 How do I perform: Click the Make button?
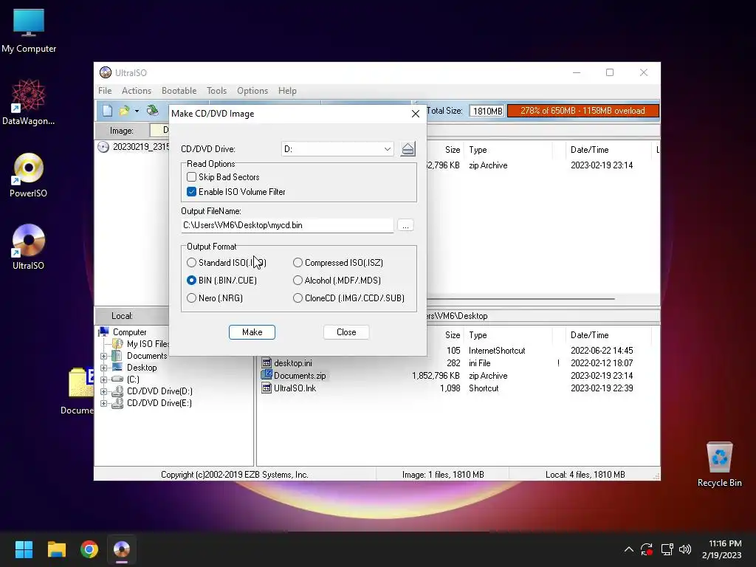(x=252, y=332)
